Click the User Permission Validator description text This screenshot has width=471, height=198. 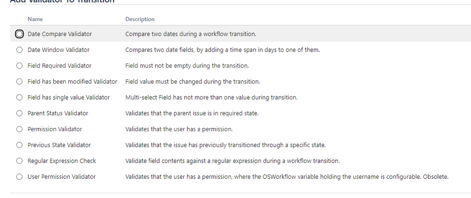287,177
